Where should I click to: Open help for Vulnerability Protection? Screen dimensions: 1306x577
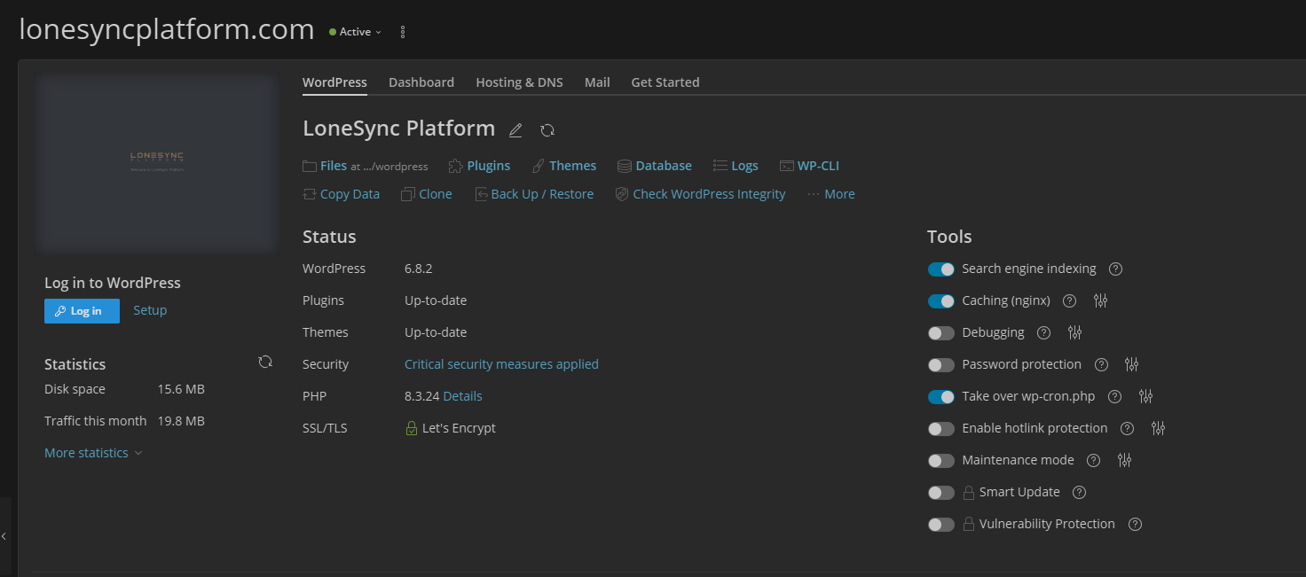1135,524
